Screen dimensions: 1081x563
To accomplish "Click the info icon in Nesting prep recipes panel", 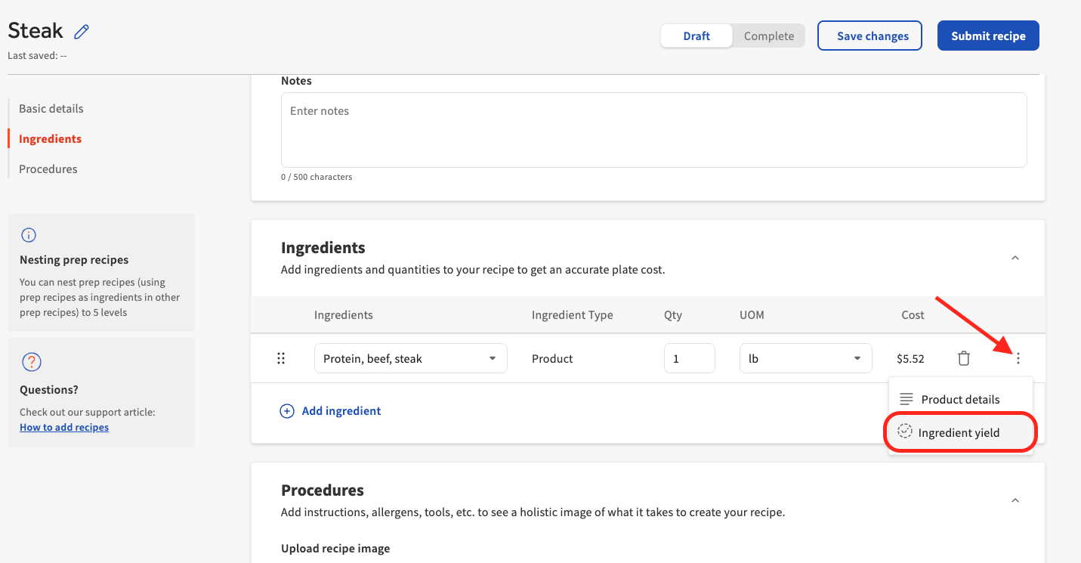I will [x=28, y=235].
